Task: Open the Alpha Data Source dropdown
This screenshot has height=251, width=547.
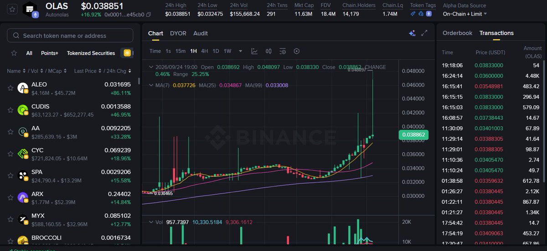Action: [x=465, y=14]
